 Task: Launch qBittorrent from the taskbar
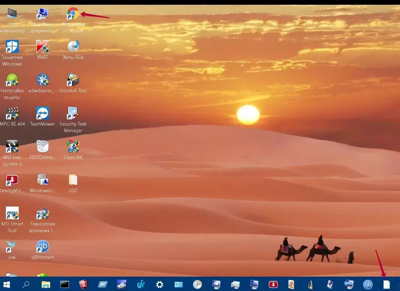[368, 284]
